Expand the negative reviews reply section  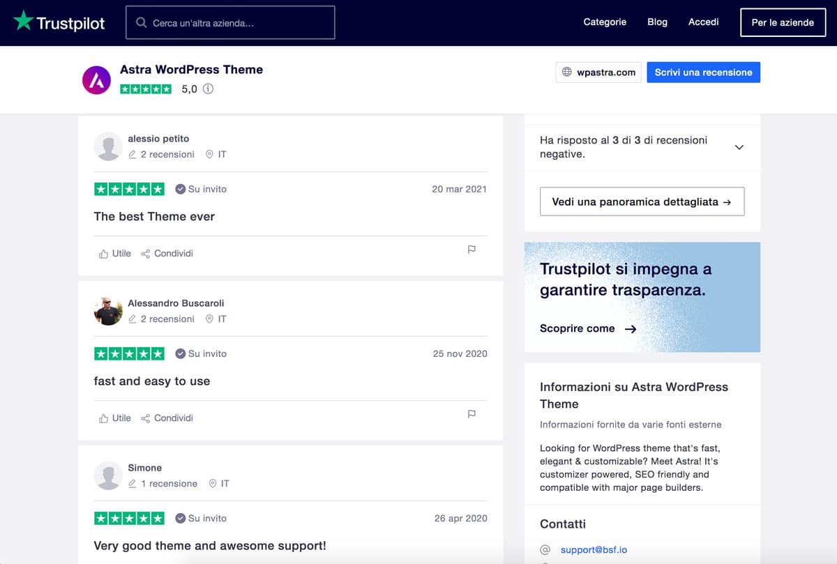[x=739, y=147]
